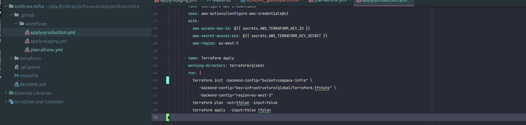526x125 pixels.
Task: Place cursor on empty line 70
Action: (x=280, y=118)
